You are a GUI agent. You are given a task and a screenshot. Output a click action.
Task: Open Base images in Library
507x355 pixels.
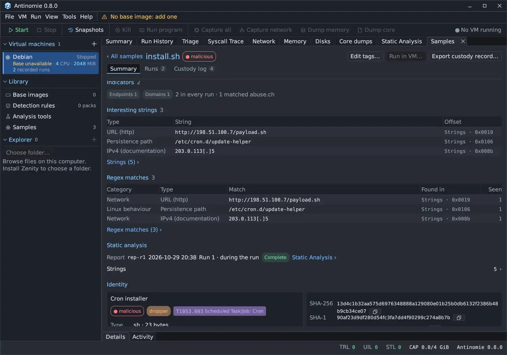(51, 95)
